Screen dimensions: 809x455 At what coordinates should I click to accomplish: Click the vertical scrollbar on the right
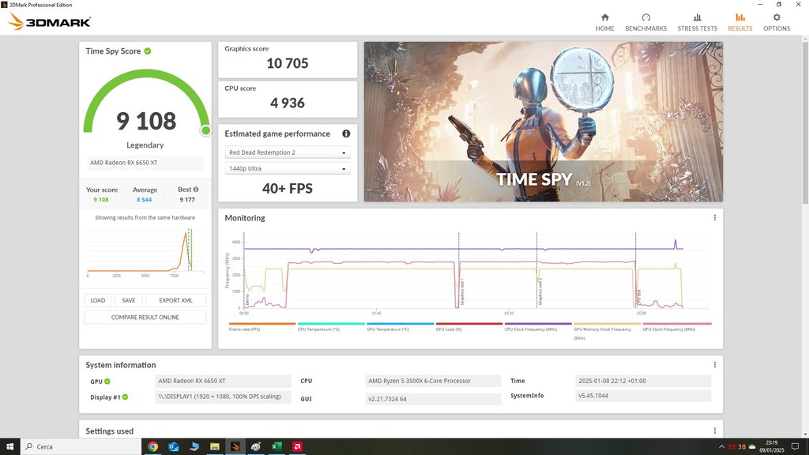[805, 124]
